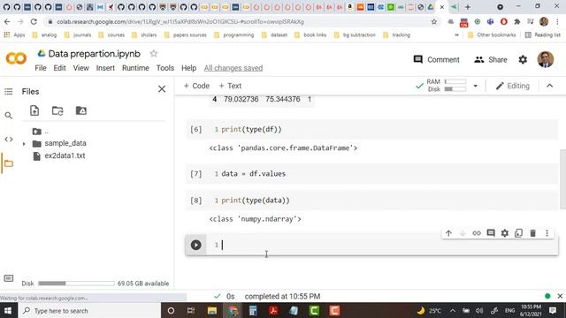View RAM and Disk usage bars
The height and width of the screenshot is (318, 566).
pos(455,85)
